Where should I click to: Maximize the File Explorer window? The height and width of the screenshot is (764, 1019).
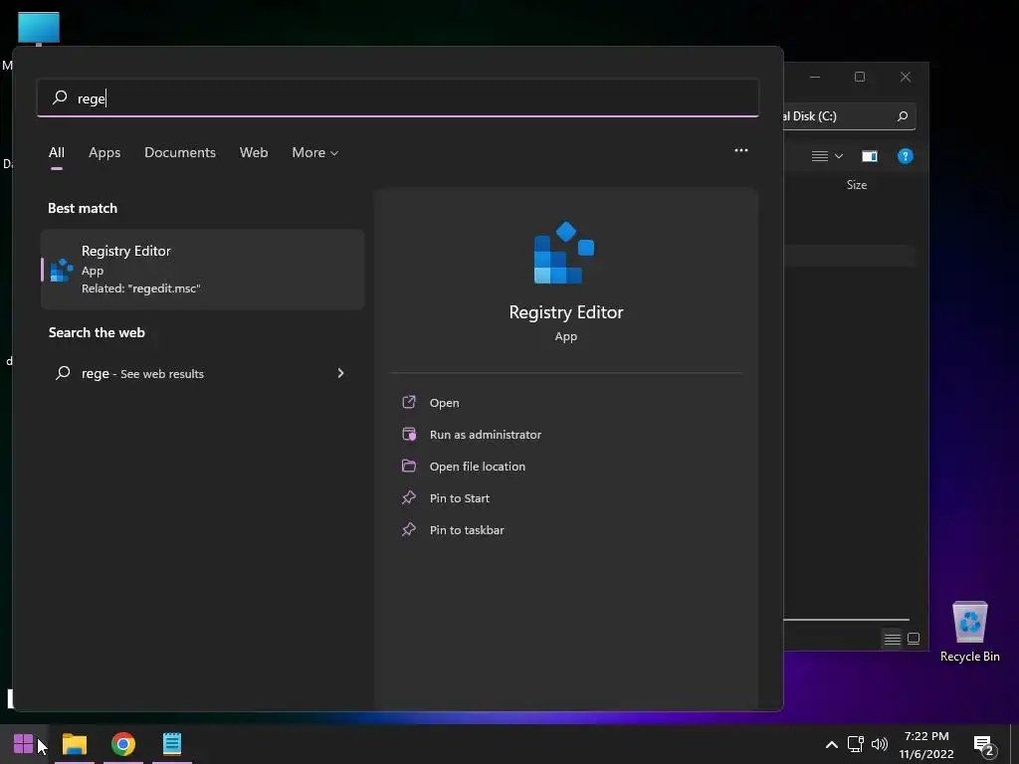coord(860,77)
